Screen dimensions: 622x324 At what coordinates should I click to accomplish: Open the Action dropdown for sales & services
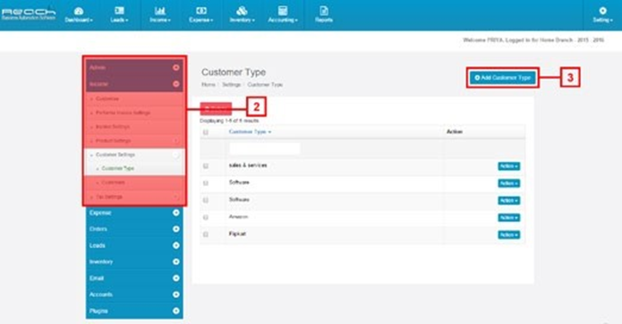coord(509,166)
